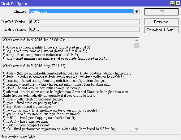Image resolution: width=181 pixels, height=140 pixels.
Task: Click 'lte - do not allow to set' line
Action: pos(51,110)
